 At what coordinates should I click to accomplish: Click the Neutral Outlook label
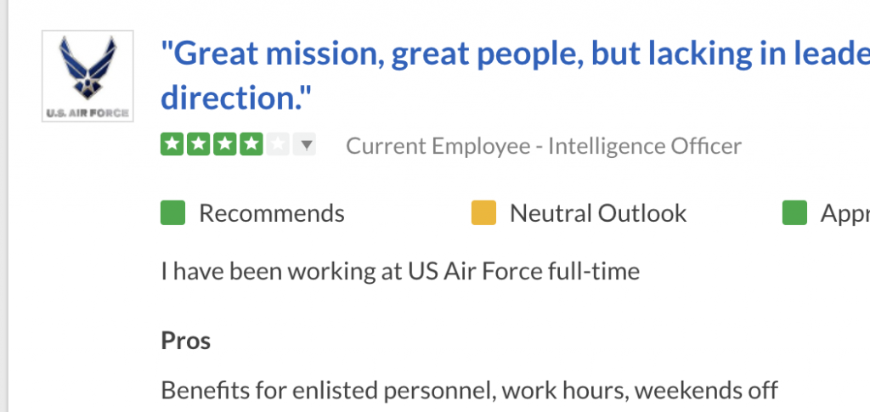click(x=598, y=213)
